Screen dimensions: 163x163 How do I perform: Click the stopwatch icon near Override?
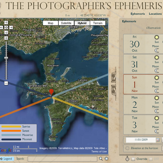point(127,159)
